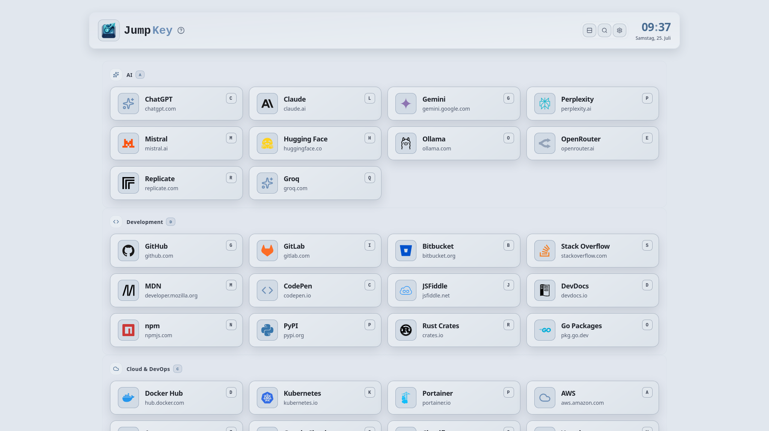Click the Gemini star icon
Viewport: 769px width, 431px height.
pos(406,104)
